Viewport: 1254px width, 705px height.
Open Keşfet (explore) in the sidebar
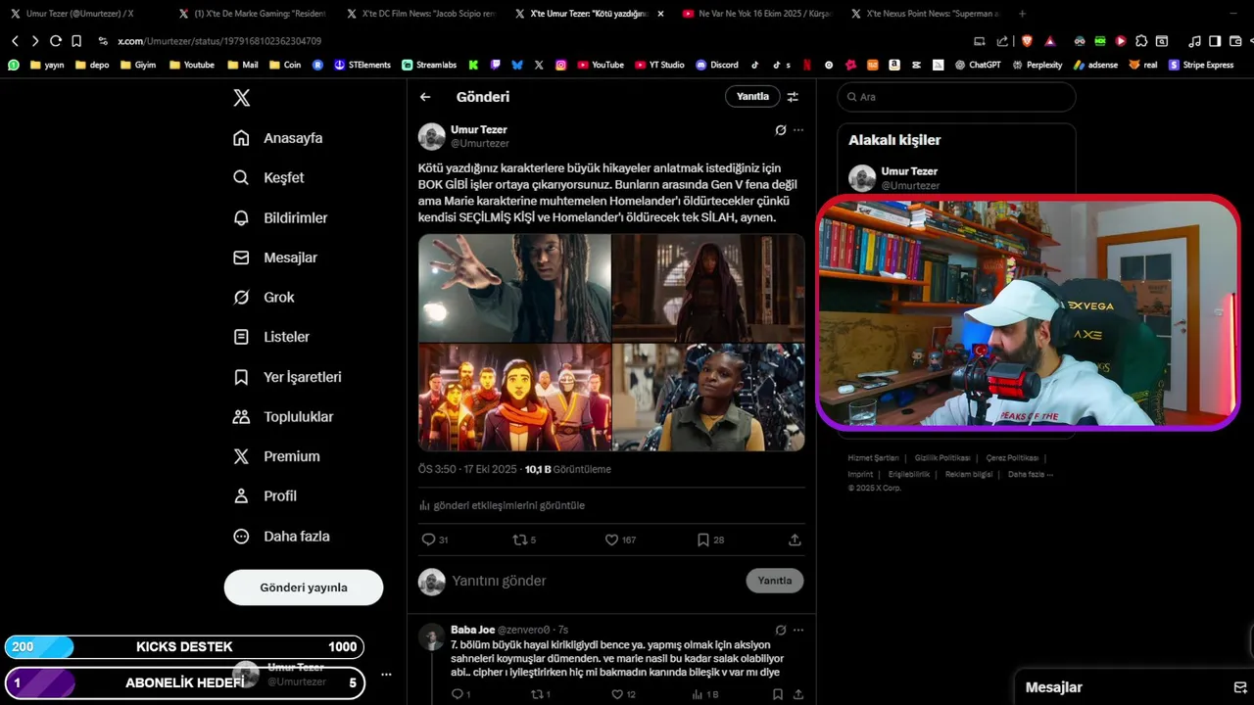click(x=268, y=177)
